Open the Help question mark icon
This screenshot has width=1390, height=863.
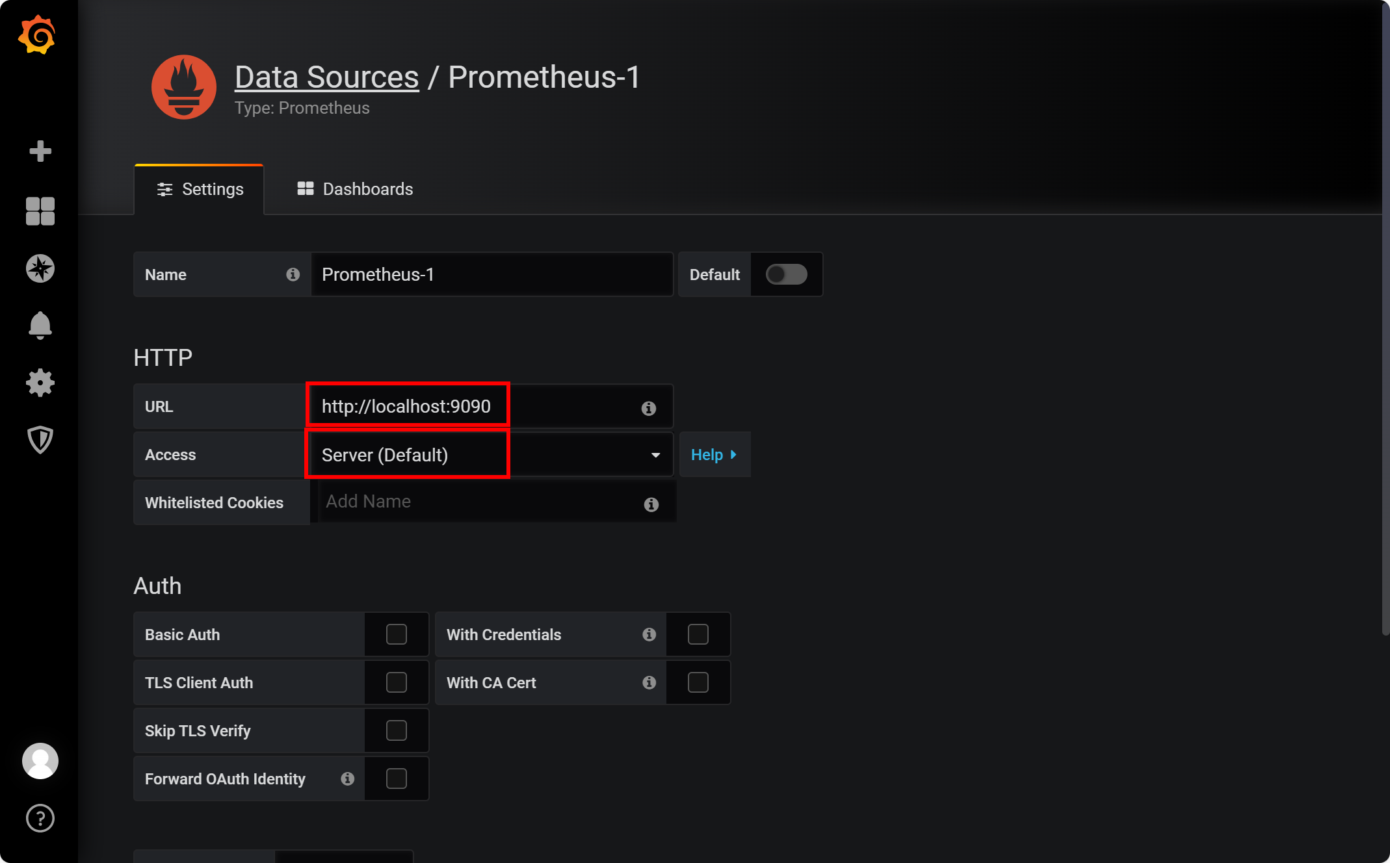40,818
